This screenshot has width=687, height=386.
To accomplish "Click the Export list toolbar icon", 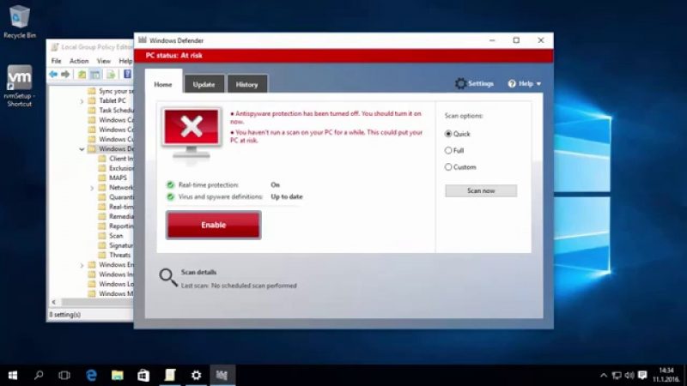I will click(x=111, y=75).
